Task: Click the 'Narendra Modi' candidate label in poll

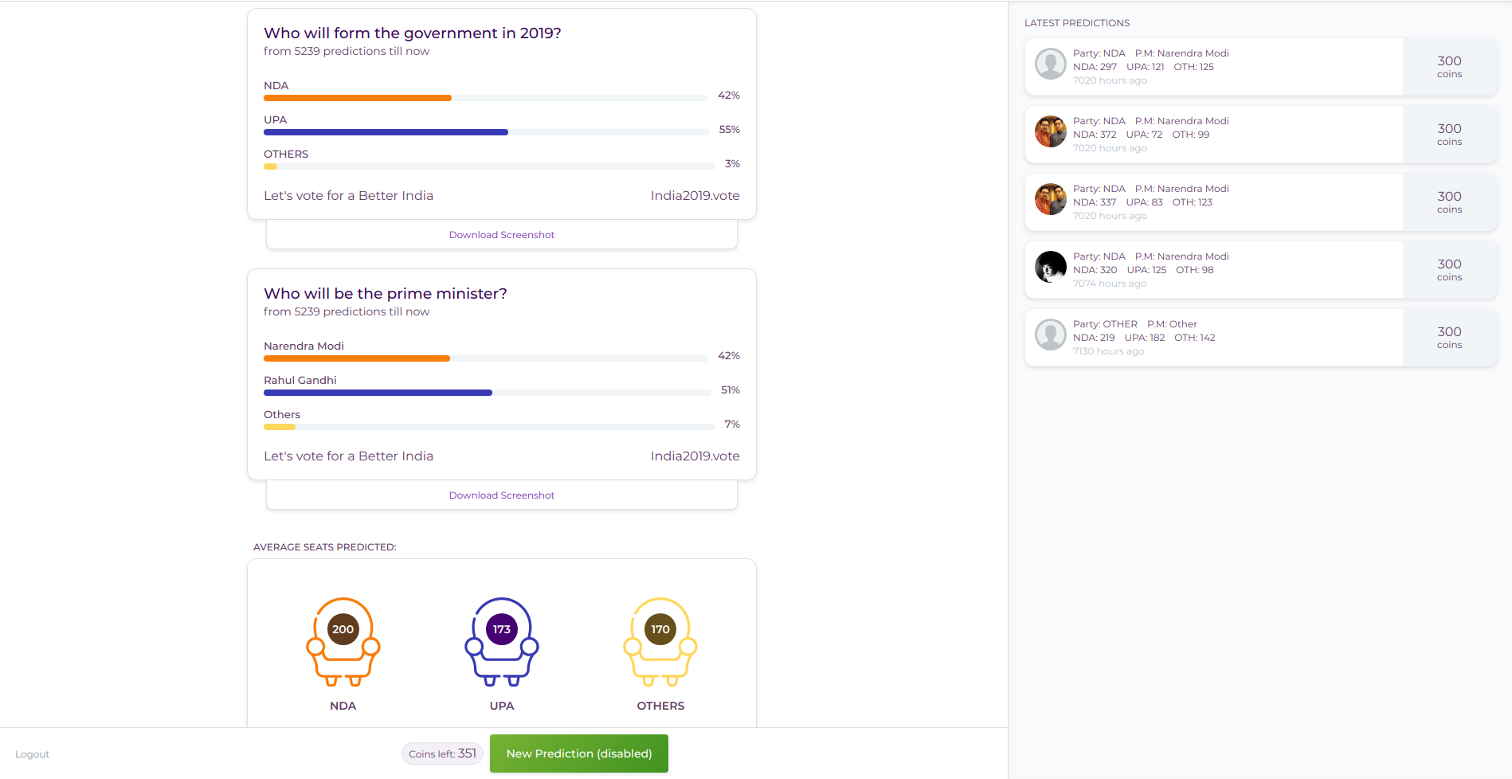Action: pos(304,346)
